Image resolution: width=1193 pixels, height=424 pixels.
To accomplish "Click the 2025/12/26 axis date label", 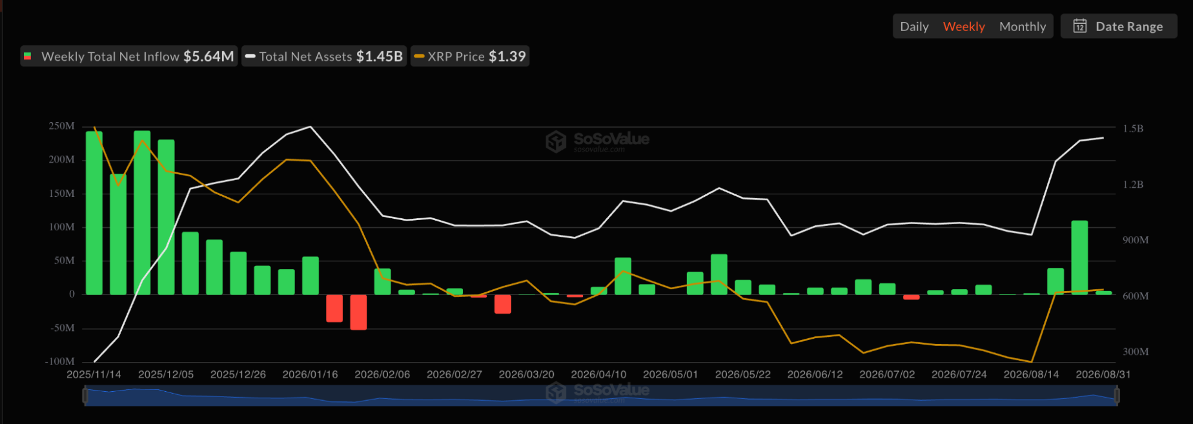I will point(238,375).
